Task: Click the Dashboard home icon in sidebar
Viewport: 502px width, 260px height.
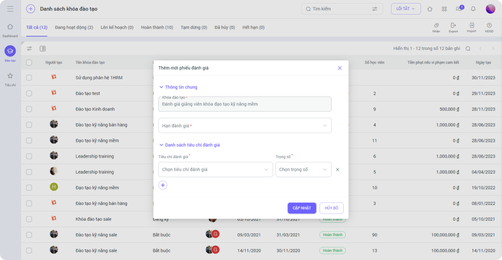Action: tap(10, 27)
